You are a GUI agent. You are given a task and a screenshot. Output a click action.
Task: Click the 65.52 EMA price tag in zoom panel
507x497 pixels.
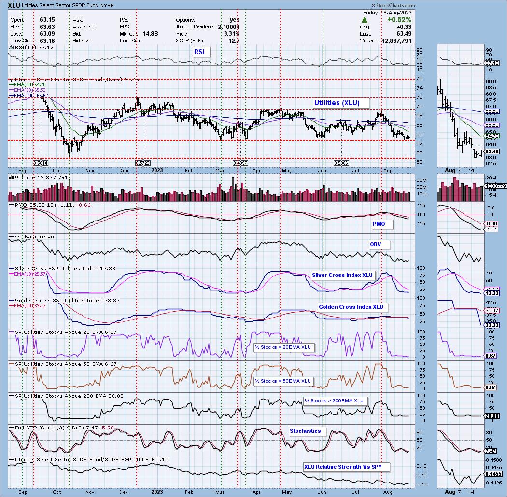tap(492, 125)
